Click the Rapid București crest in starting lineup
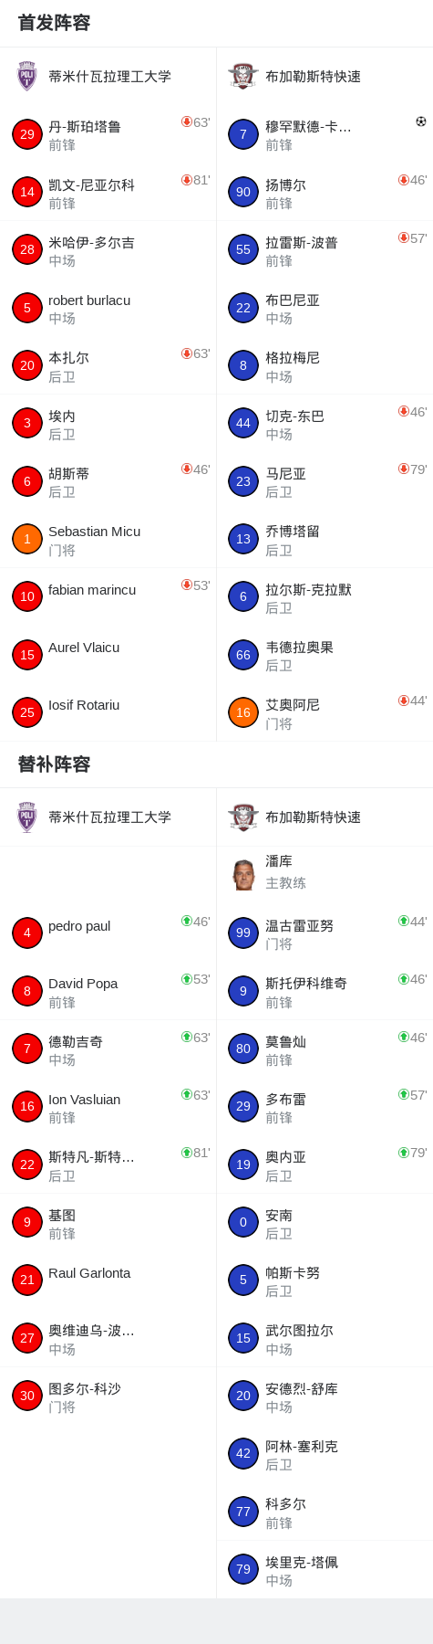433x1644 pixels. coord(243,76)
